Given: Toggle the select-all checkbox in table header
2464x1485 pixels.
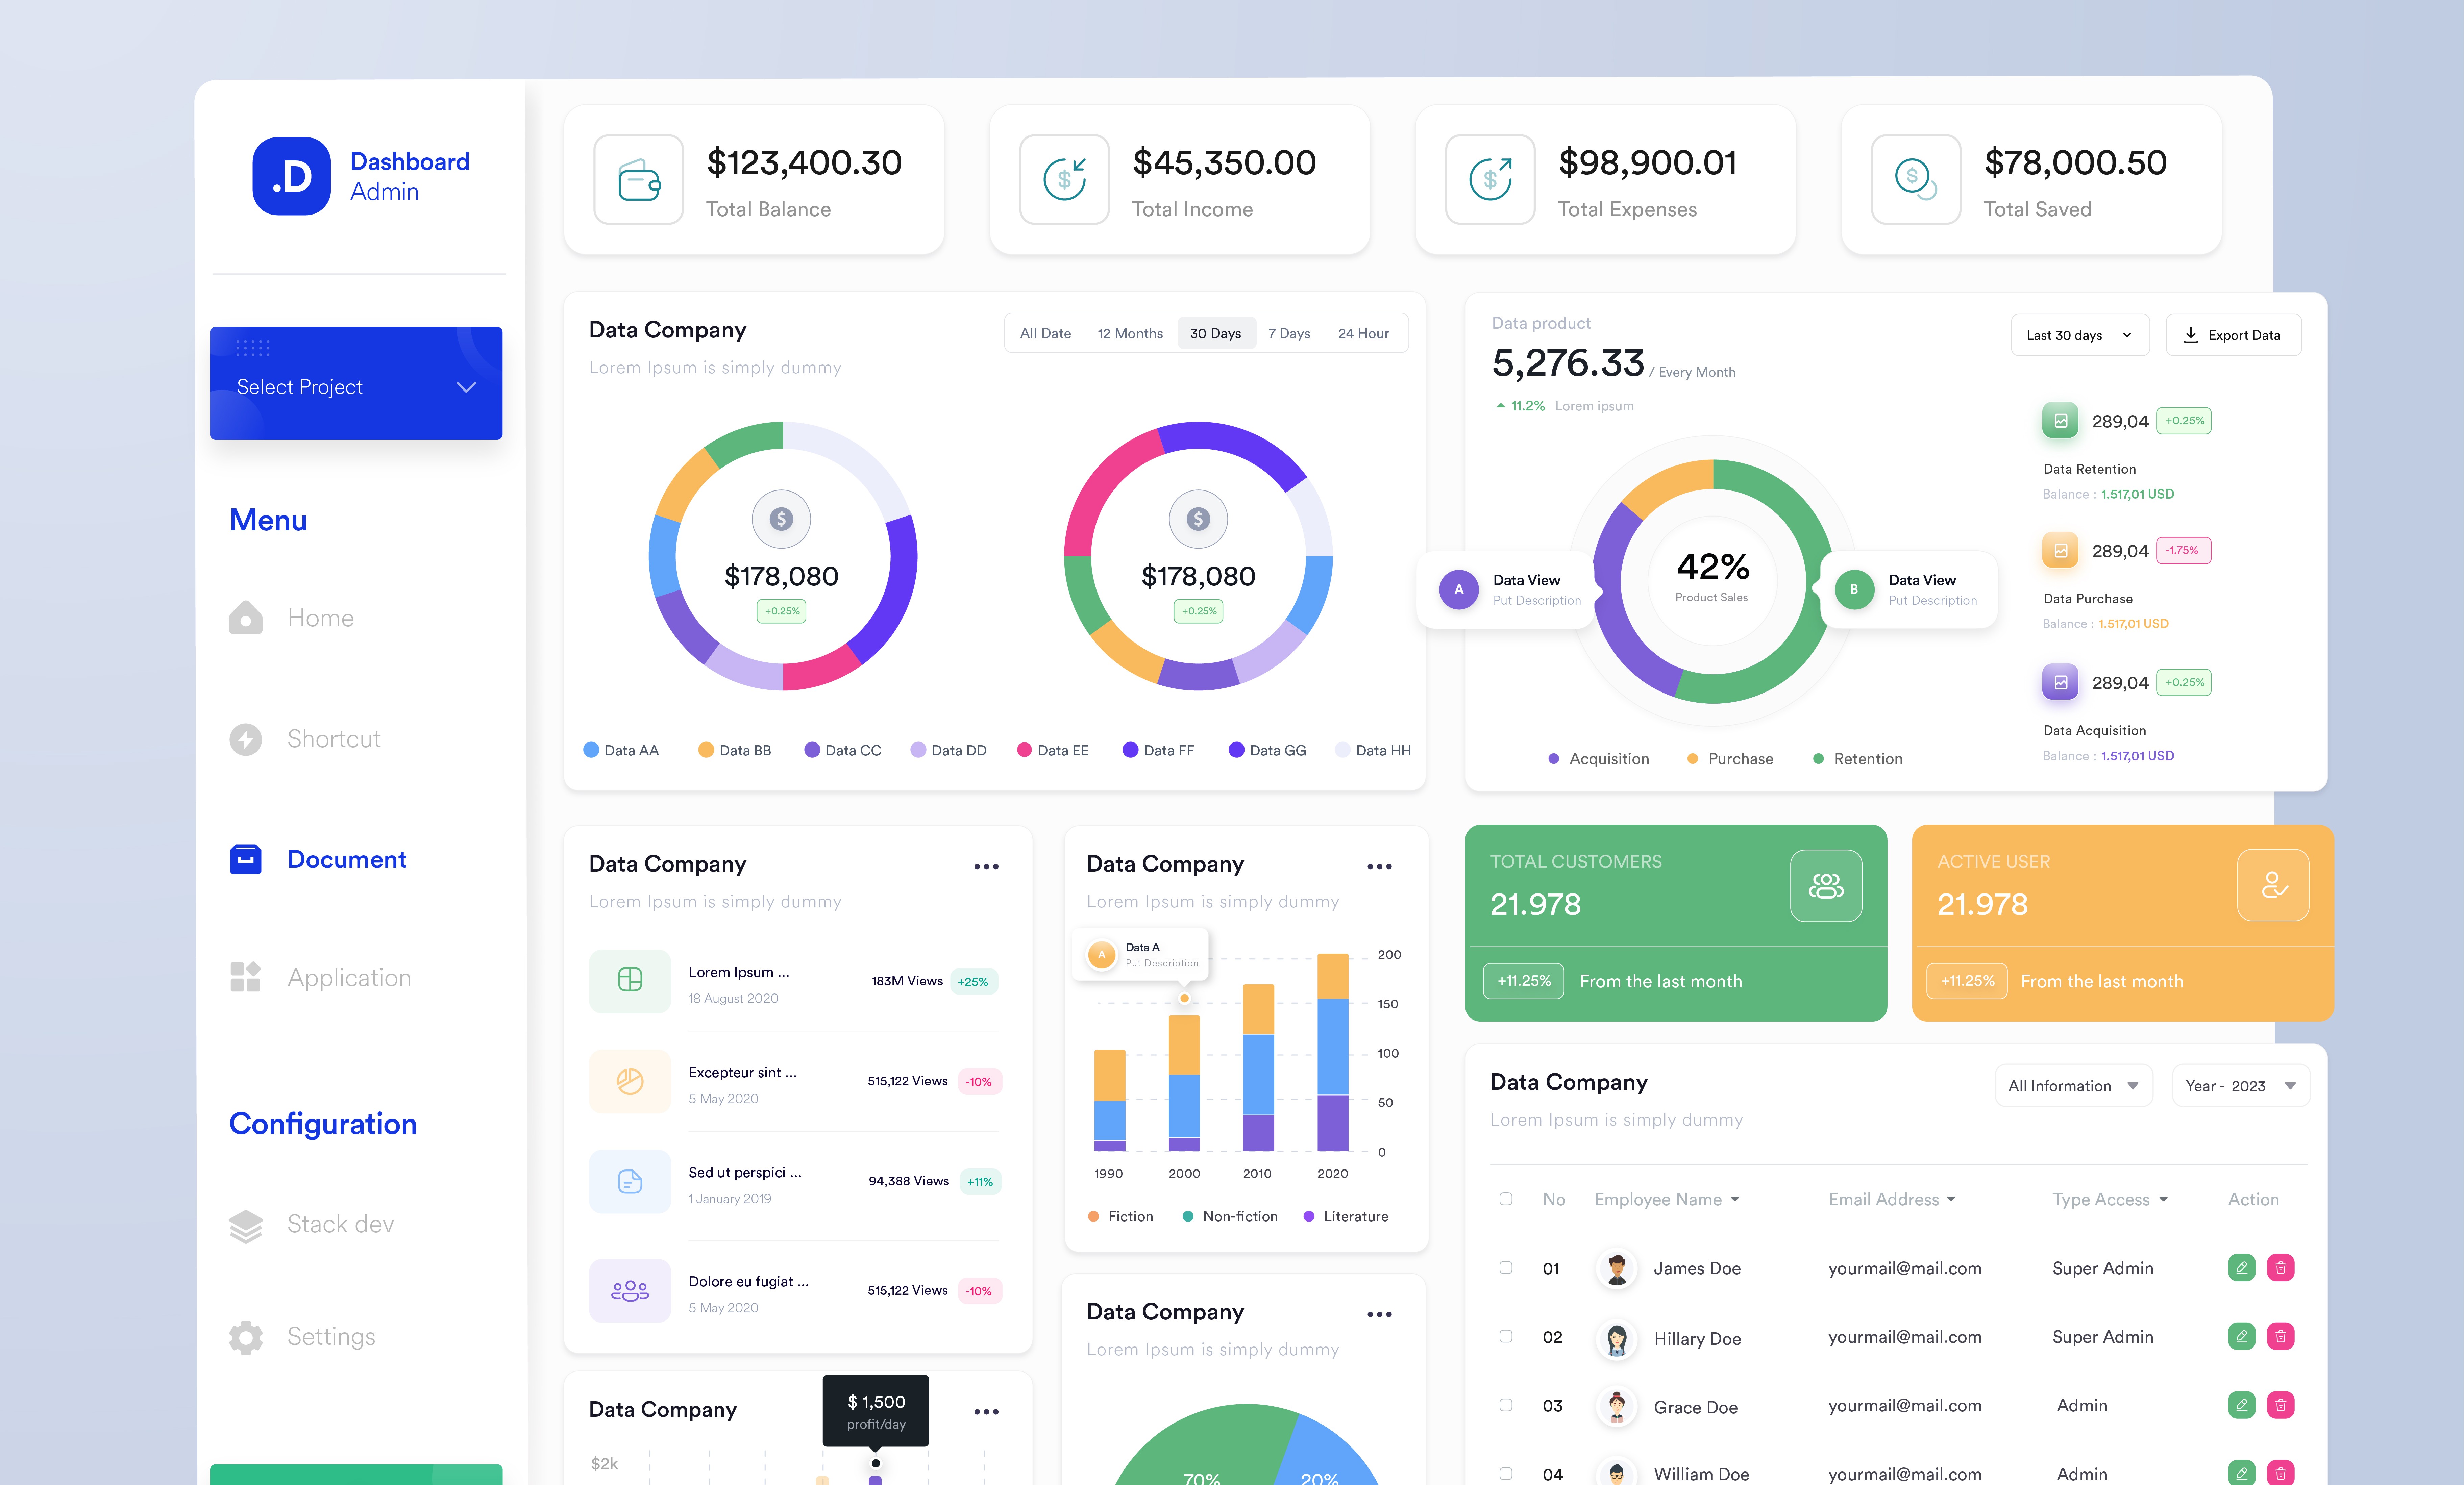Looking at the screenshot, I should tap(1506, 1199).
